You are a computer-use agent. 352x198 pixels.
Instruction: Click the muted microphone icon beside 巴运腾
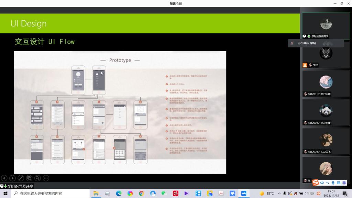click(x=305, y=94)
